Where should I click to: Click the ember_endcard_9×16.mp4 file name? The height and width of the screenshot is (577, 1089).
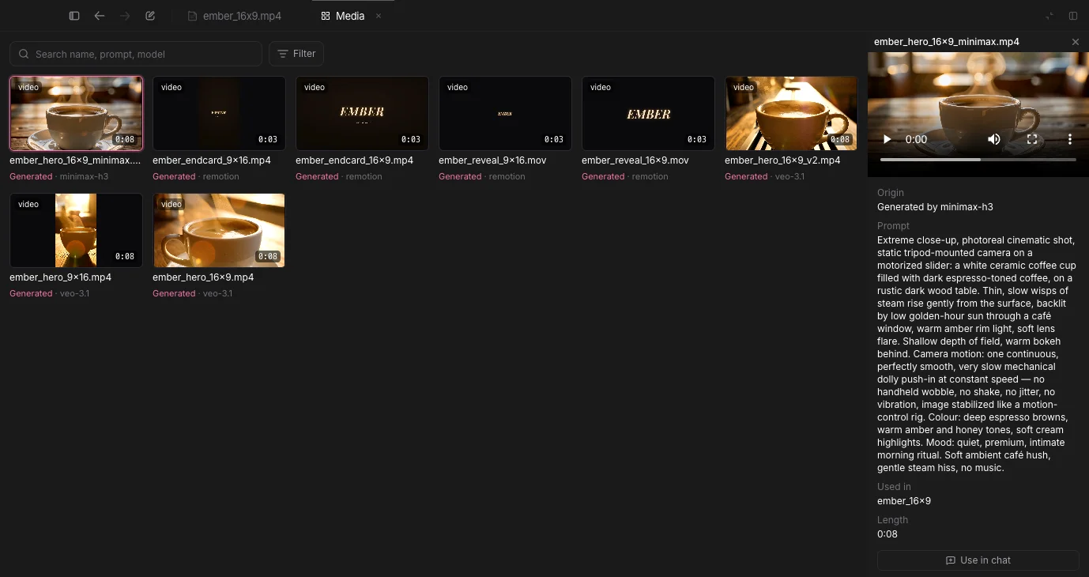pyautogui.click(x=212, y=160)
